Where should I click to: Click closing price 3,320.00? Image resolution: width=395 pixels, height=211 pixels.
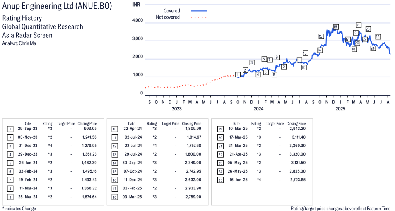tap(298, 154)
